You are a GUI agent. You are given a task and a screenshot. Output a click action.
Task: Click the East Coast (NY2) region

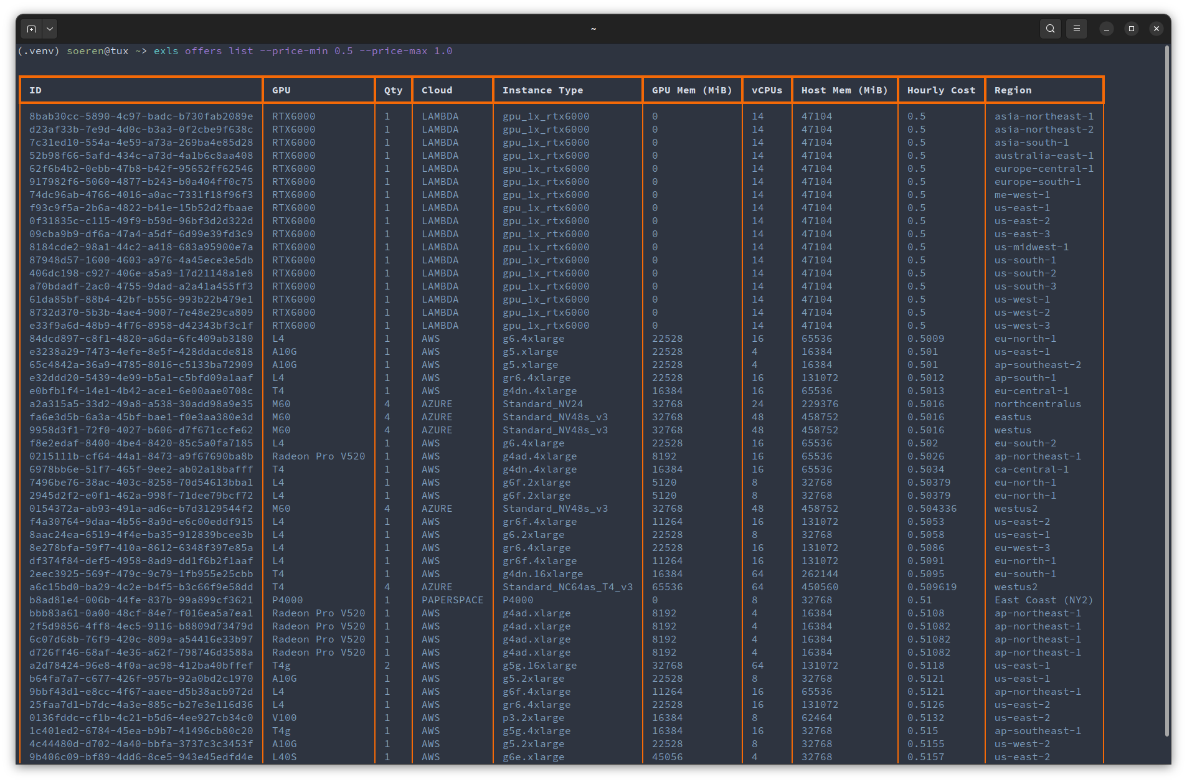click(x=1043, y=600)
